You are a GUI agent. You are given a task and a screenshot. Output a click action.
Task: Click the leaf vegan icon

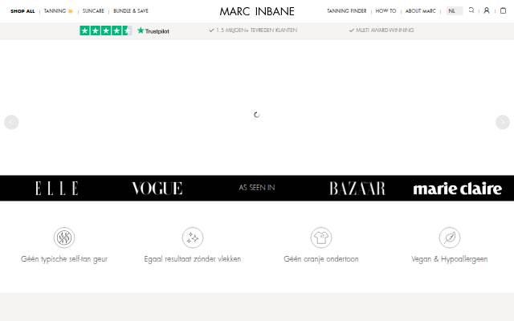point(450,238)
